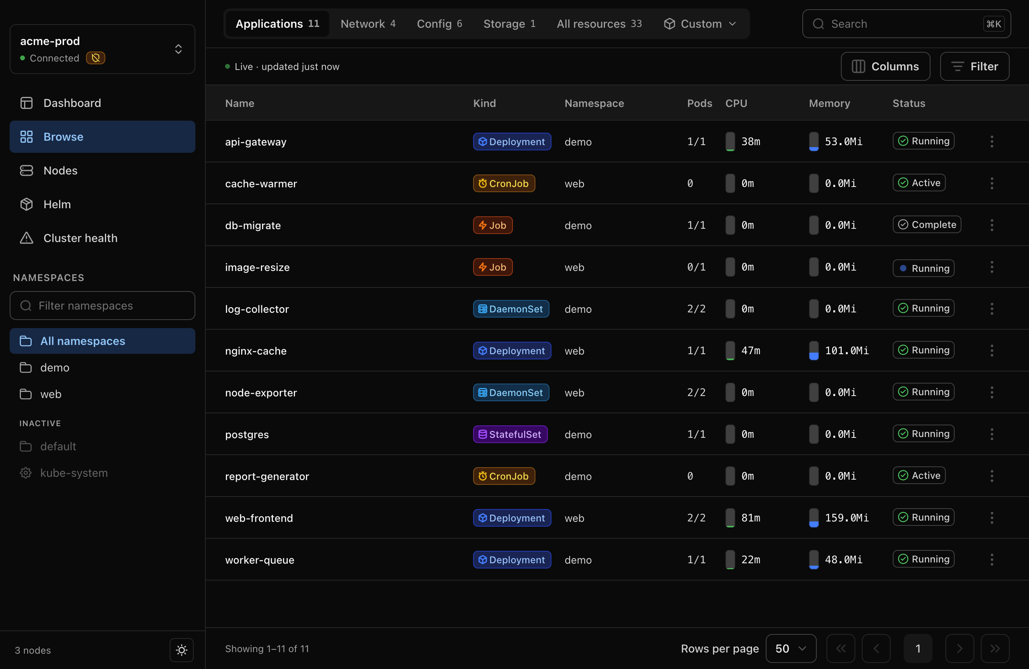
Task: Sort by the Kind column header
Action: point(484,103)
